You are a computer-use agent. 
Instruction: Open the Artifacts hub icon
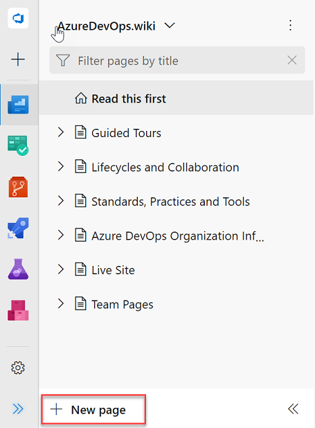18,310
